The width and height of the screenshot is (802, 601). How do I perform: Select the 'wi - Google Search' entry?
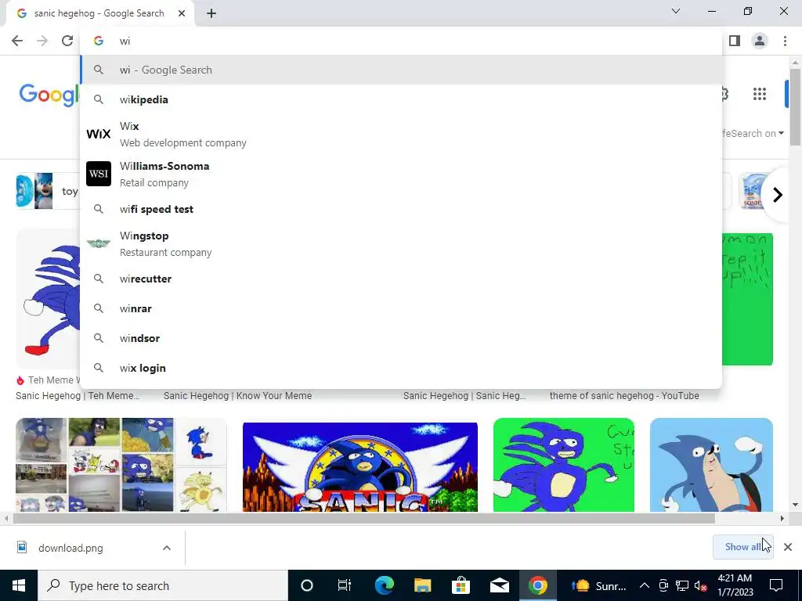point(401,70)
